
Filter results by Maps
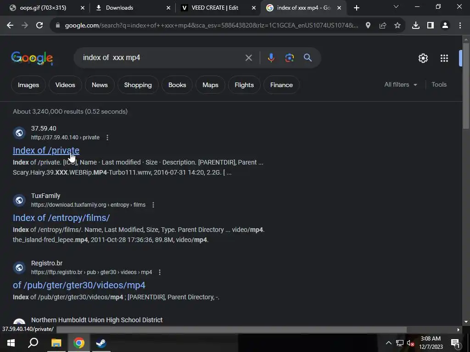(210, 85)
